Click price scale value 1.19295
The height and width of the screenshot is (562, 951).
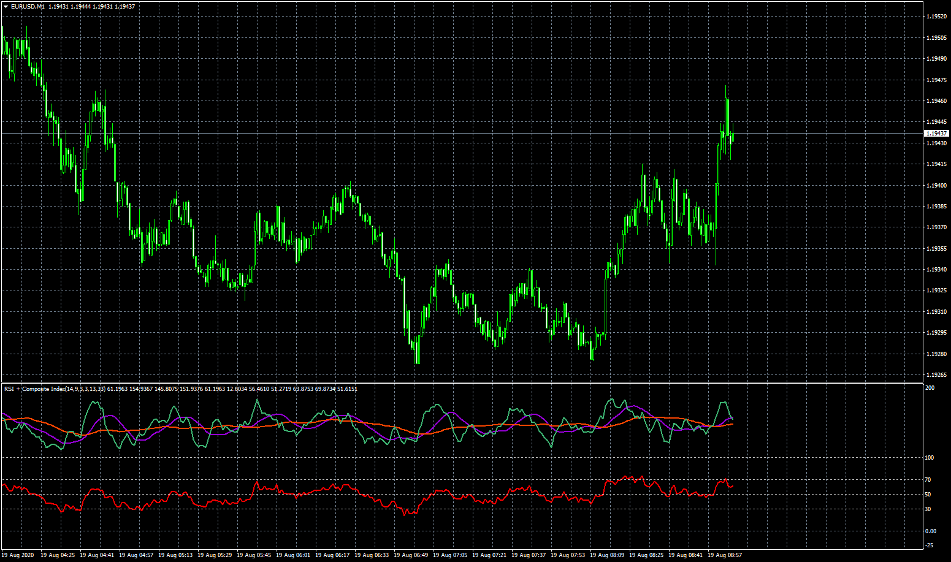[x=936, y=333]
